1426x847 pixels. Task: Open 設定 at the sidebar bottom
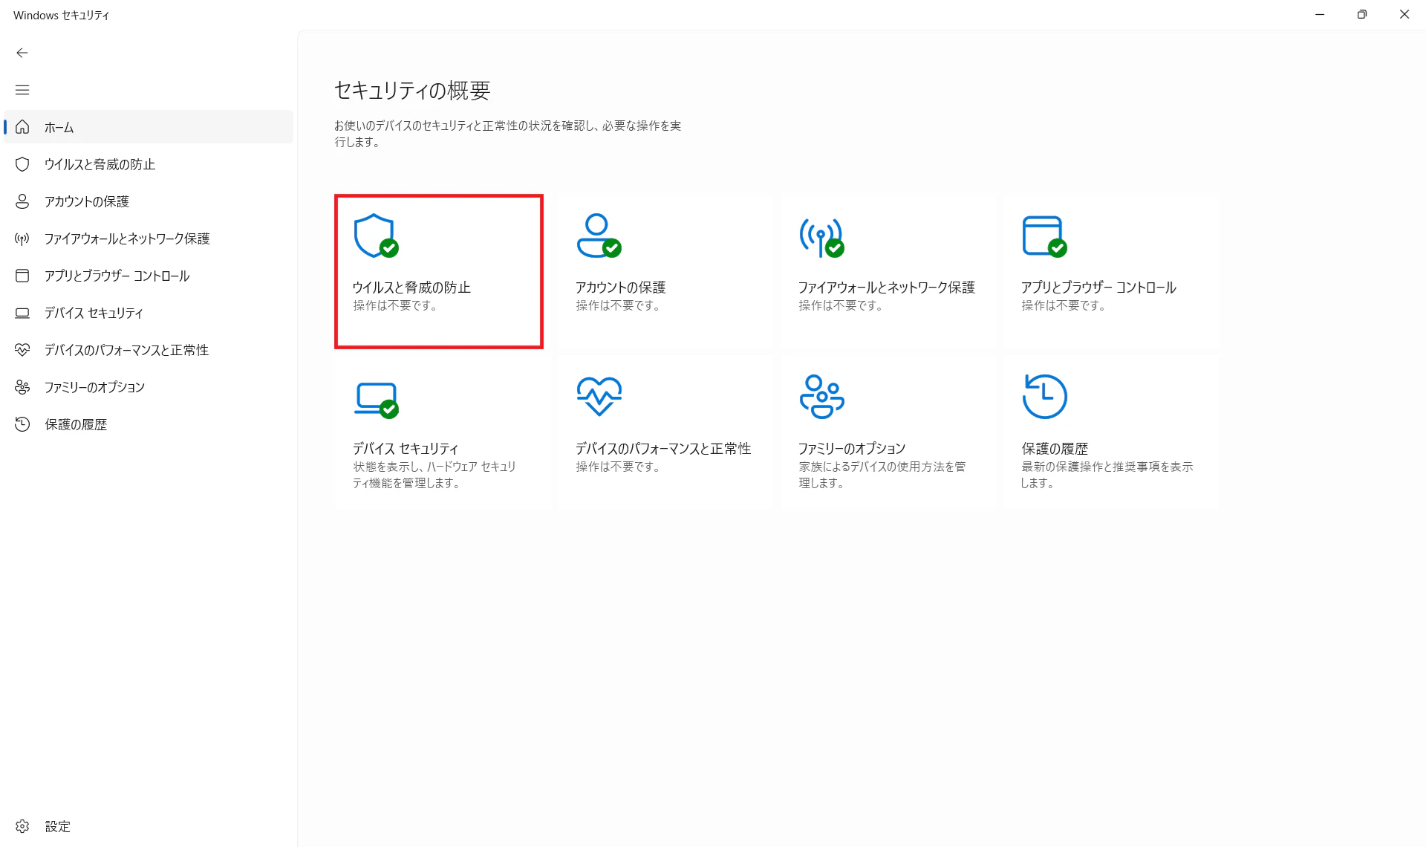coord(149,826)
